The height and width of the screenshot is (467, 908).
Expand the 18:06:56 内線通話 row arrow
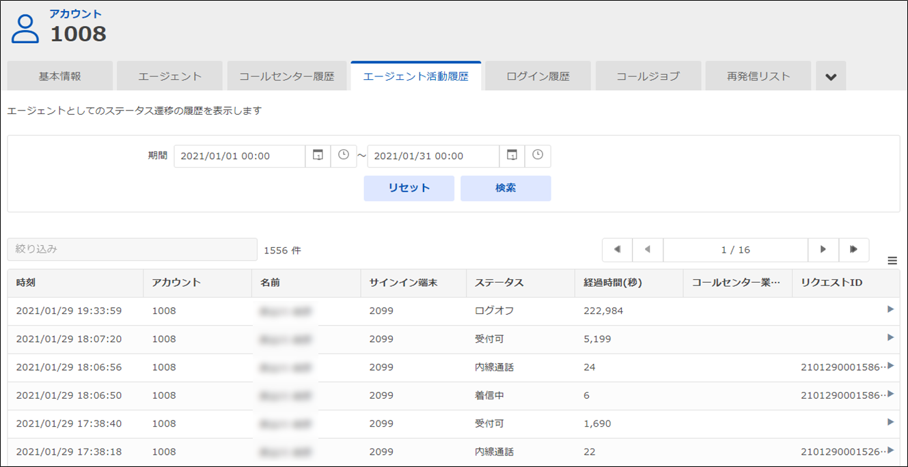[x=890, y=366]
